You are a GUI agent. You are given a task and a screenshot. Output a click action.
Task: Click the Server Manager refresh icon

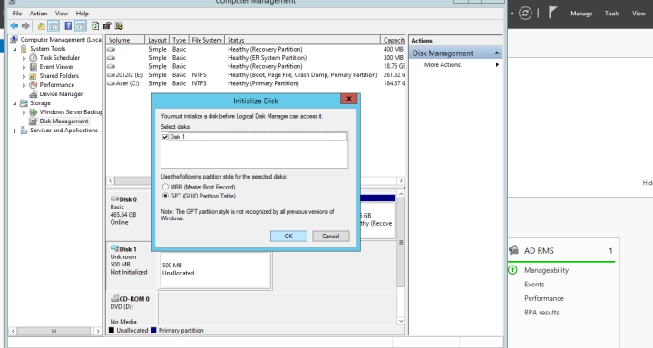[x=525, y=14]
